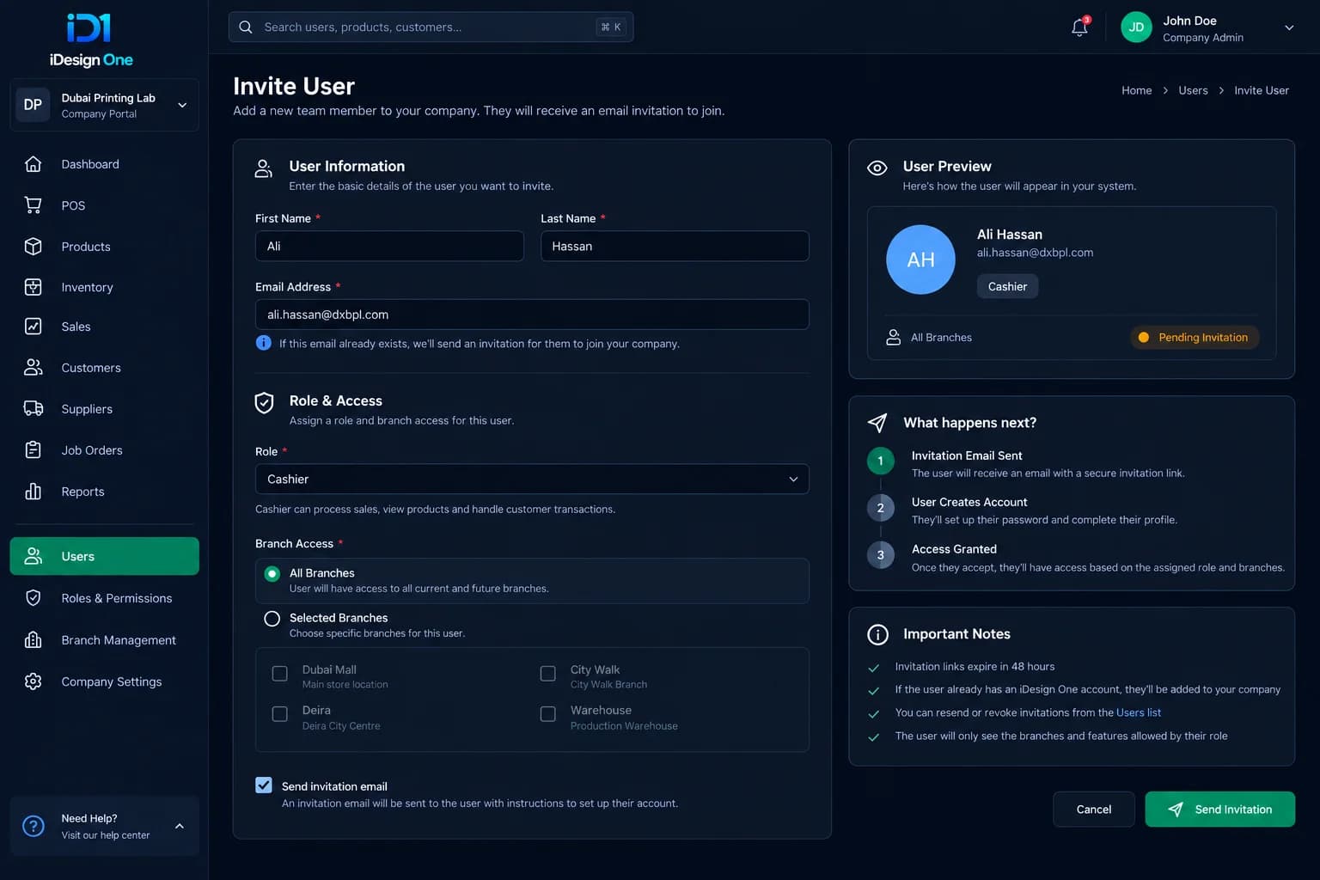Expand the Dubai Printing Lab company switcher
1320x880 pixels.
(104, 105)
